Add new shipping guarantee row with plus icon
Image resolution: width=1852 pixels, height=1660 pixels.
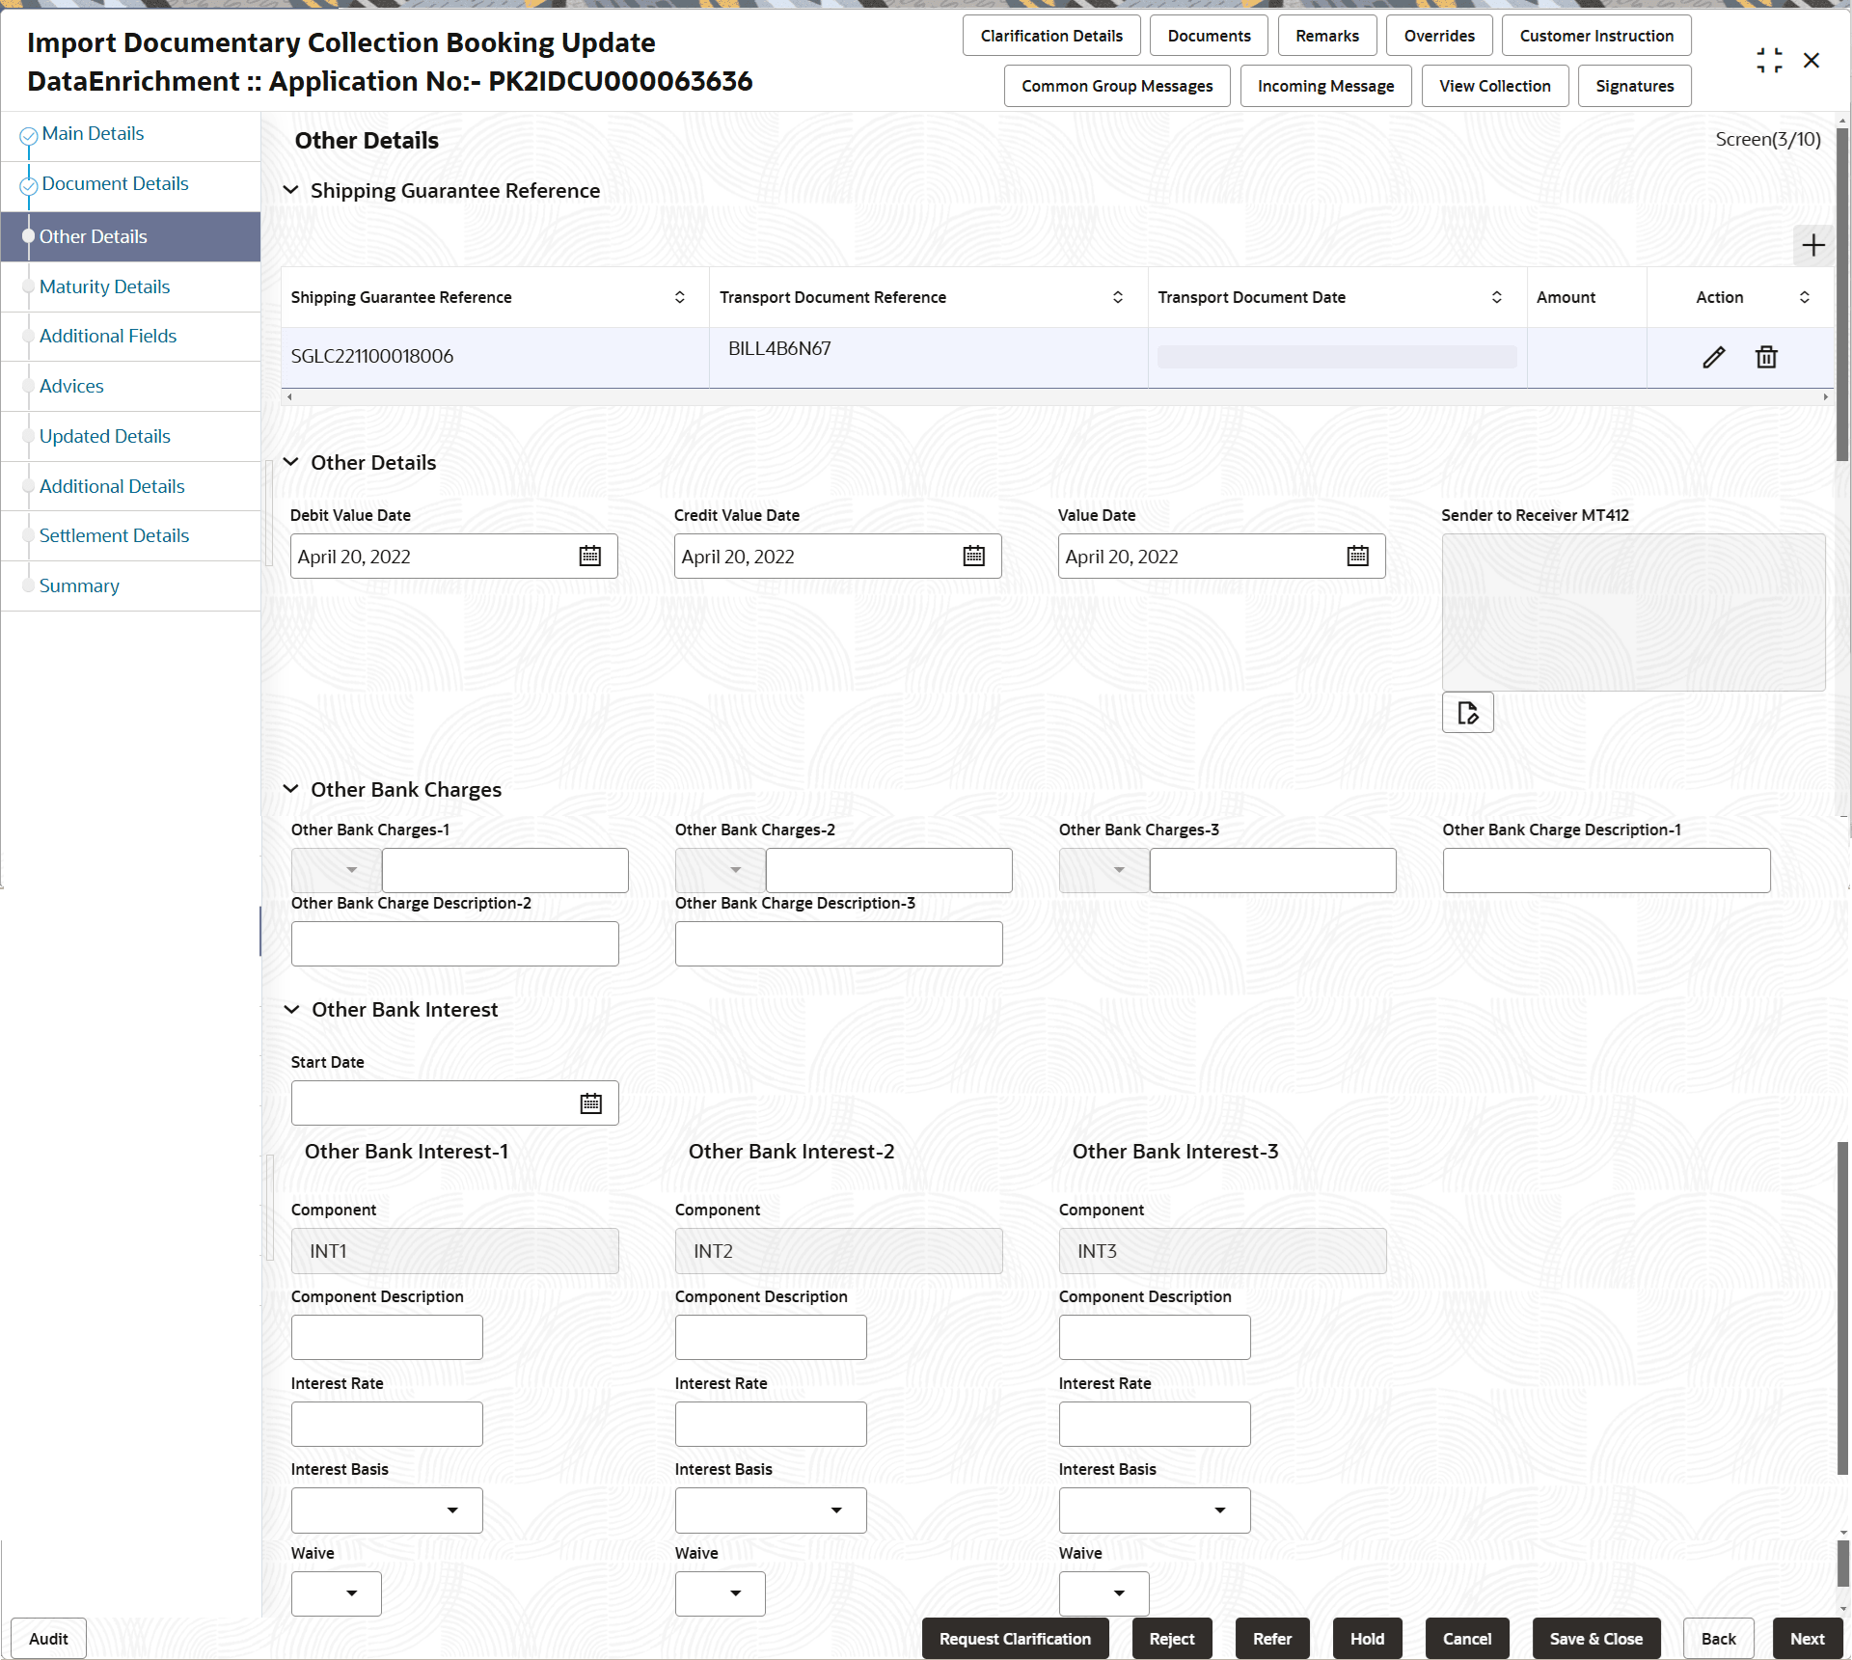1812,245
